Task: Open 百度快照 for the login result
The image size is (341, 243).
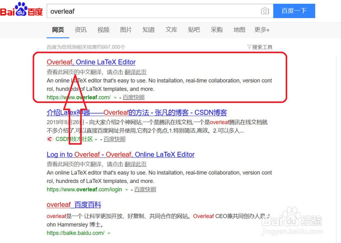Action: (x=145, y=189)
